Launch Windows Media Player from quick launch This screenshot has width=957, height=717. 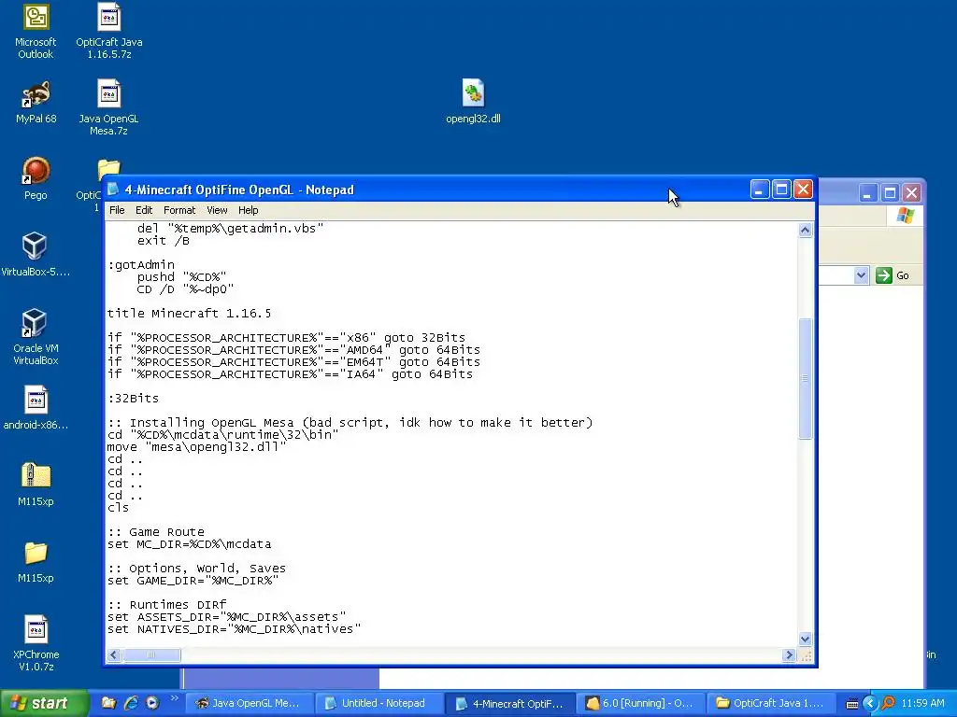pyautogui.click(x=152, y=703)
